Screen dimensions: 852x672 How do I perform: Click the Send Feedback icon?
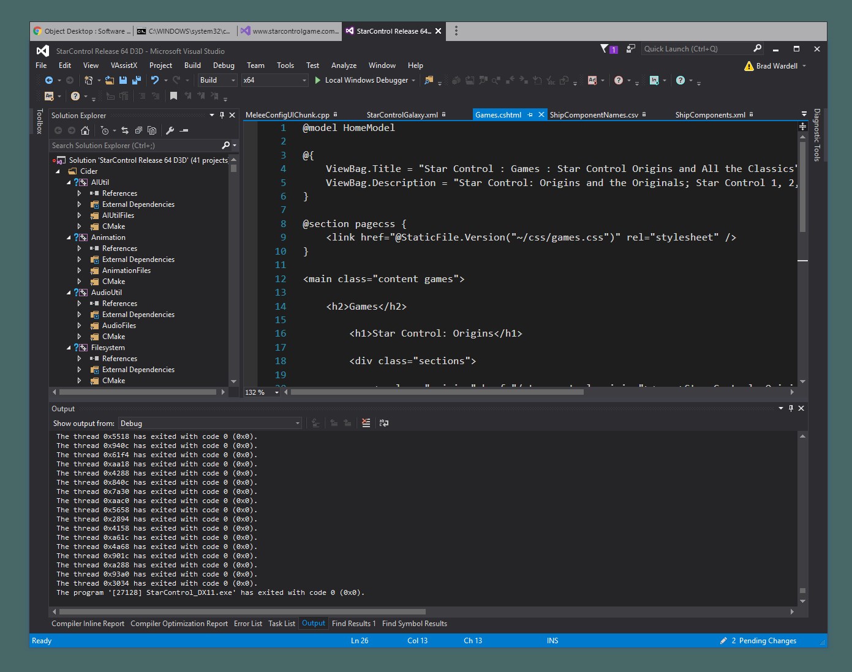coord(630,49)
